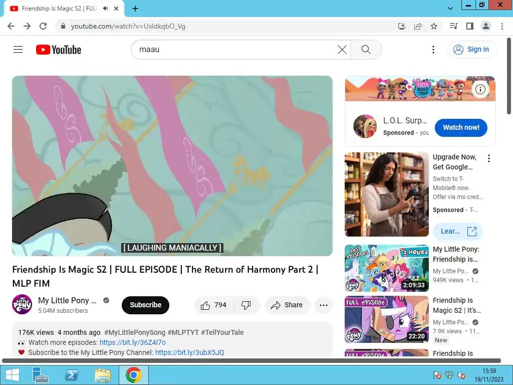Image resolution: width=513 pixels, height=385 pixels.
Task: Click the Chrome taskbar icon
Action: tap(133, 375)
